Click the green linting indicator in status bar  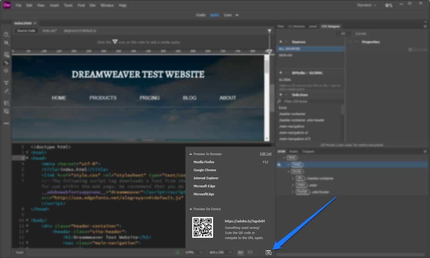177,252
